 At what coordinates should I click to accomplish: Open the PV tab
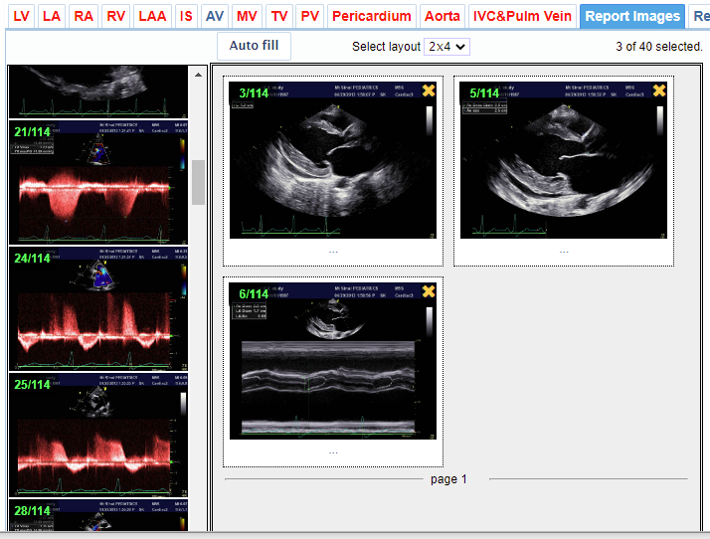pos(310,16)
